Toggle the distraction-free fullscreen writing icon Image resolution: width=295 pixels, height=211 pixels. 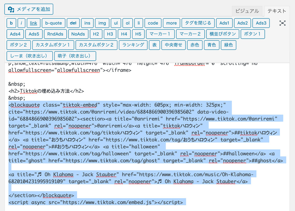pos(282,23)
